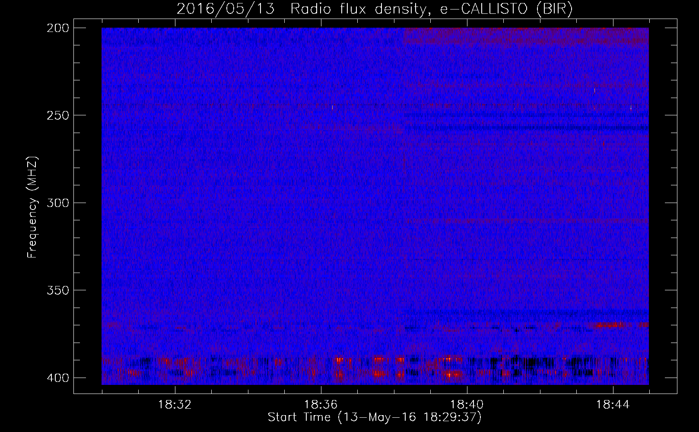Click the 18:32 time tick label

[x=175, y=405]
